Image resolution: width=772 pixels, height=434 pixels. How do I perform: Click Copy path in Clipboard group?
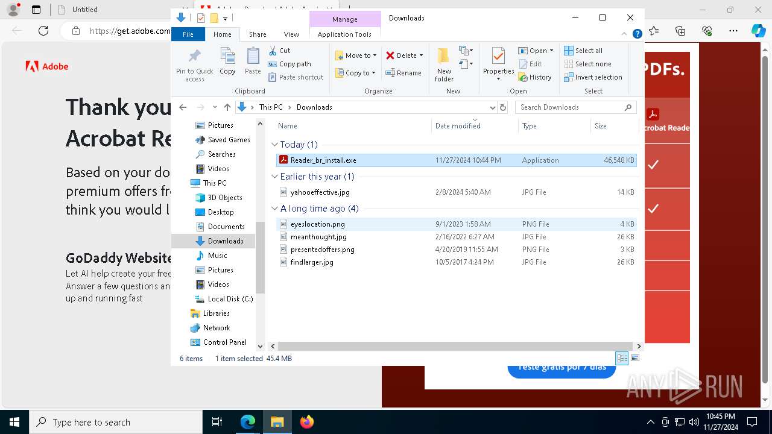tap(289, 64)
